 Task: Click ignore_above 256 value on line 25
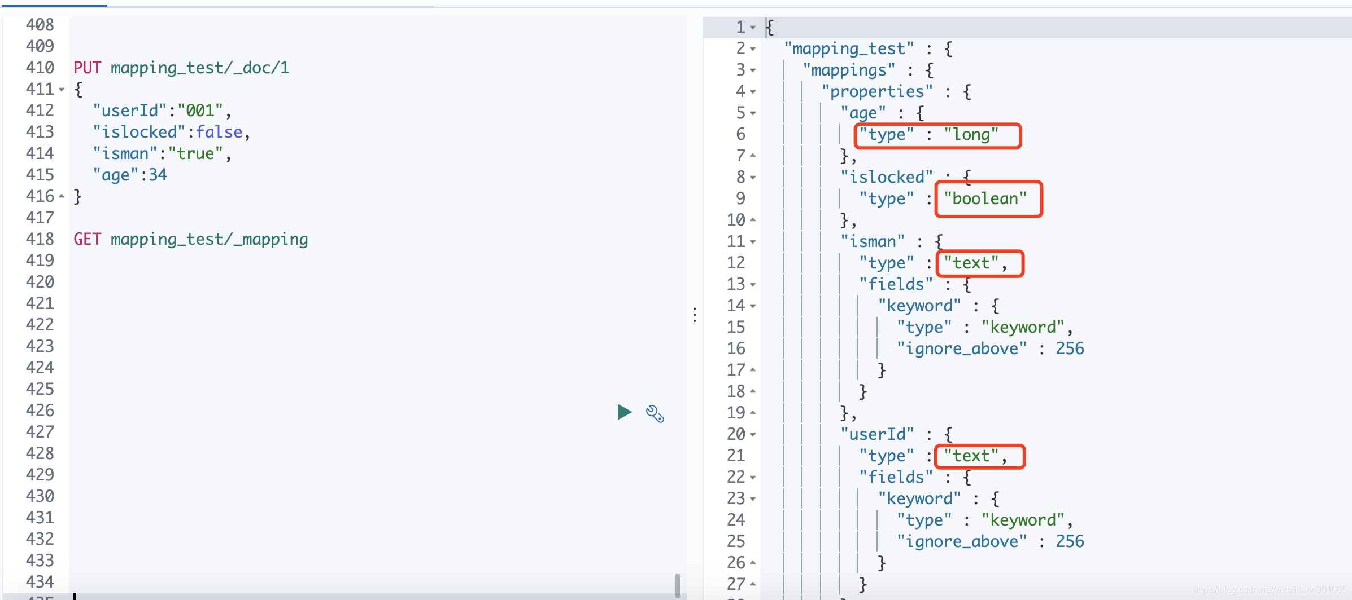[x=1070, y=541]
